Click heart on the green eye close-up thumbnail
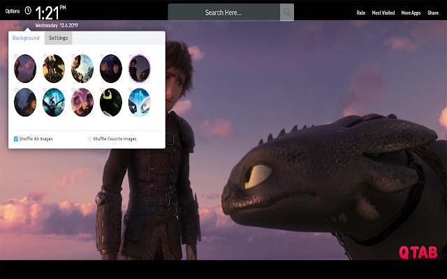The height and width of the screenshot is (279, 447). tap(102, 90)
